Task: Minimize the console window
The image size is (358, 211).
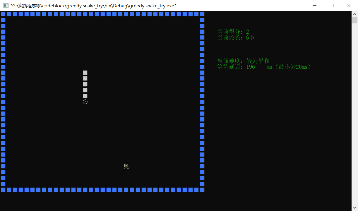Action: [x=315, y=6]
